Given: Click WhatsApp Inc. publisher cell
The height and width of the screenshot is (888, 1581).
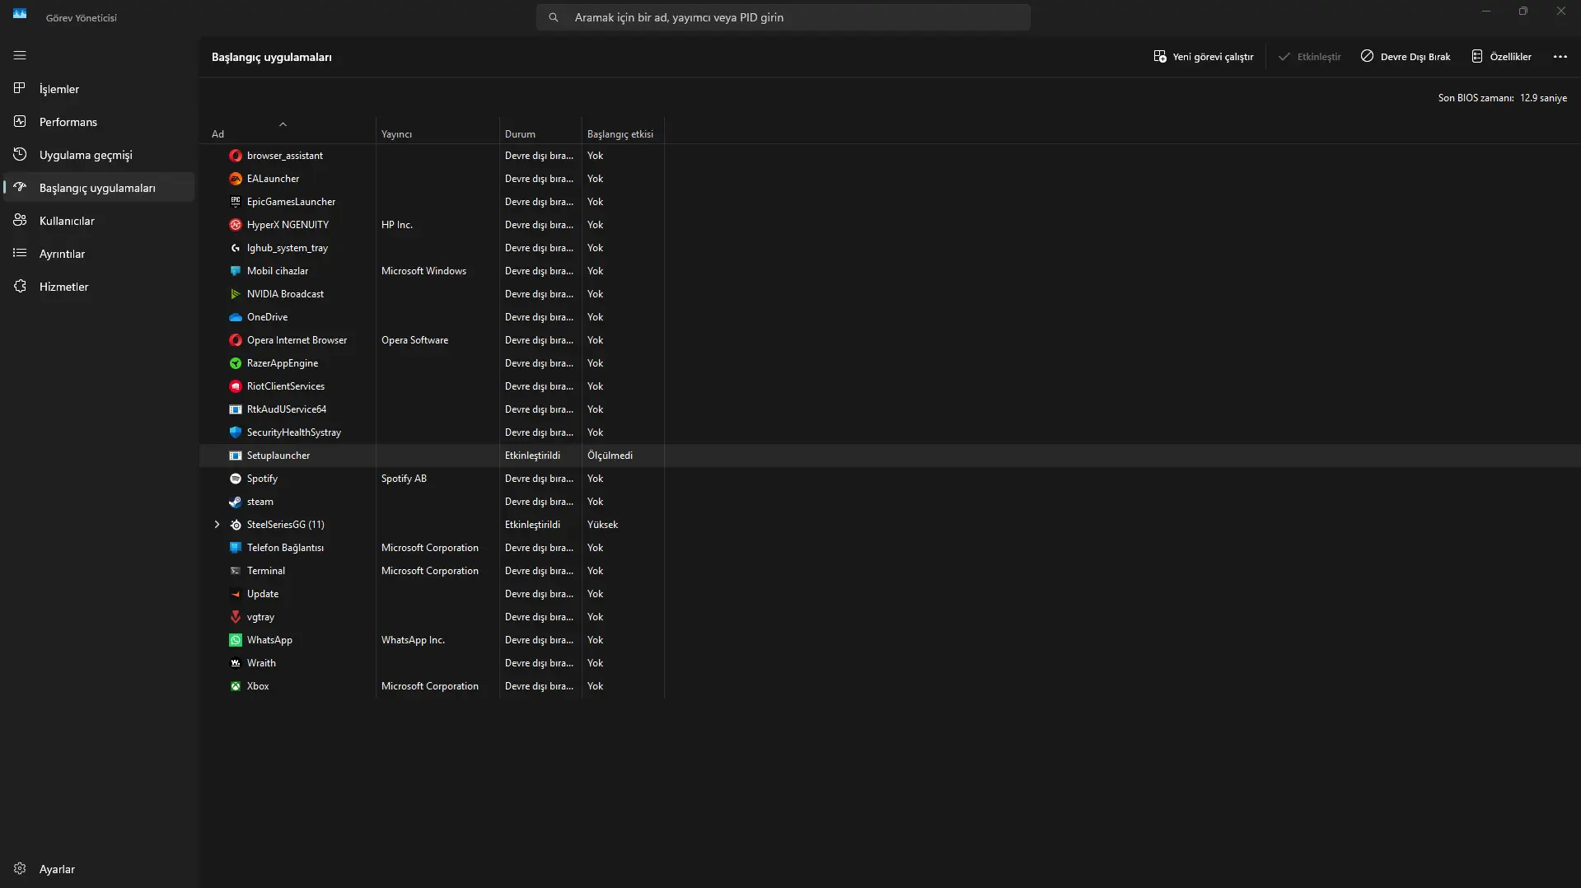Looking at the screenshot, I should 413,640.
